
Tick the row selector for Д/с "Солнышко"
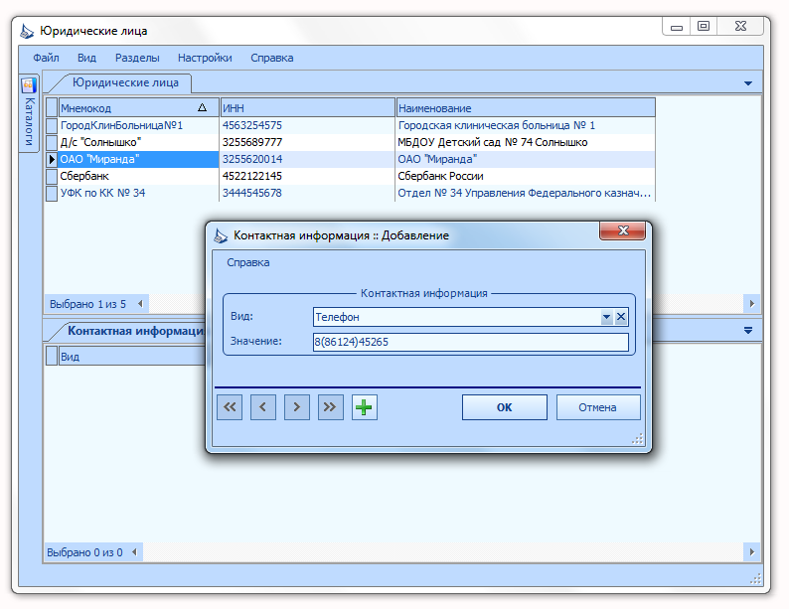52,142
